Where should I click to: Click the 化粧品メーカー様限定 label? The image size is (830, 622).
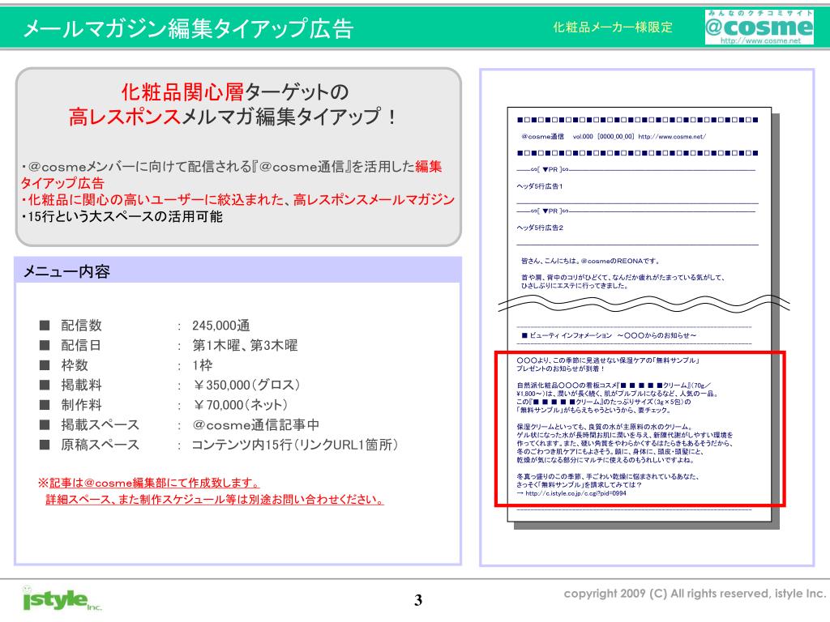pos(613,27)
